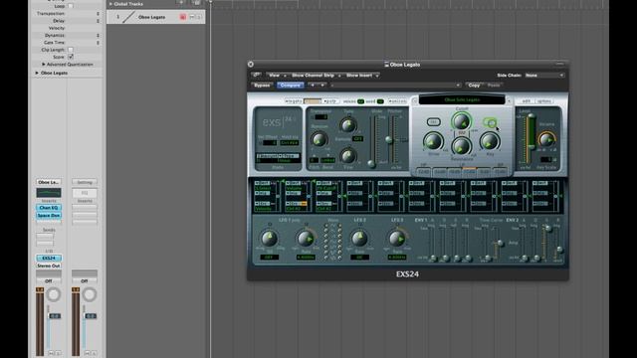Viewport: 637px width, 358px height.
Task: Click the add track plus icon above track list
Action: pyautogui.click(x=181, y=3)
